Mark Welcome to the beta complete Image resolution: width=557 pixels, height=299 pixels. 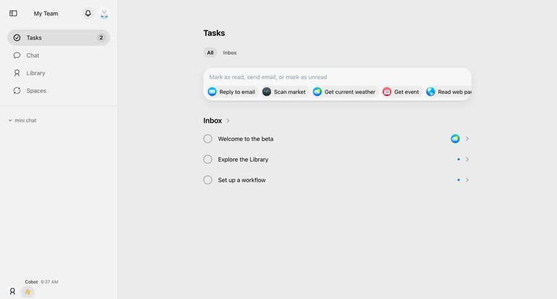(208, 139)
